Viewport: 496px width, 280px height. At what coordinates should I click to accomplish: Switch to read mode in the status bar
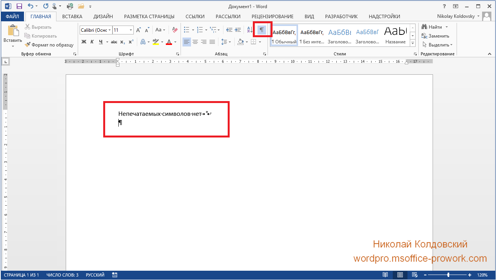click(x=385, y=275)
